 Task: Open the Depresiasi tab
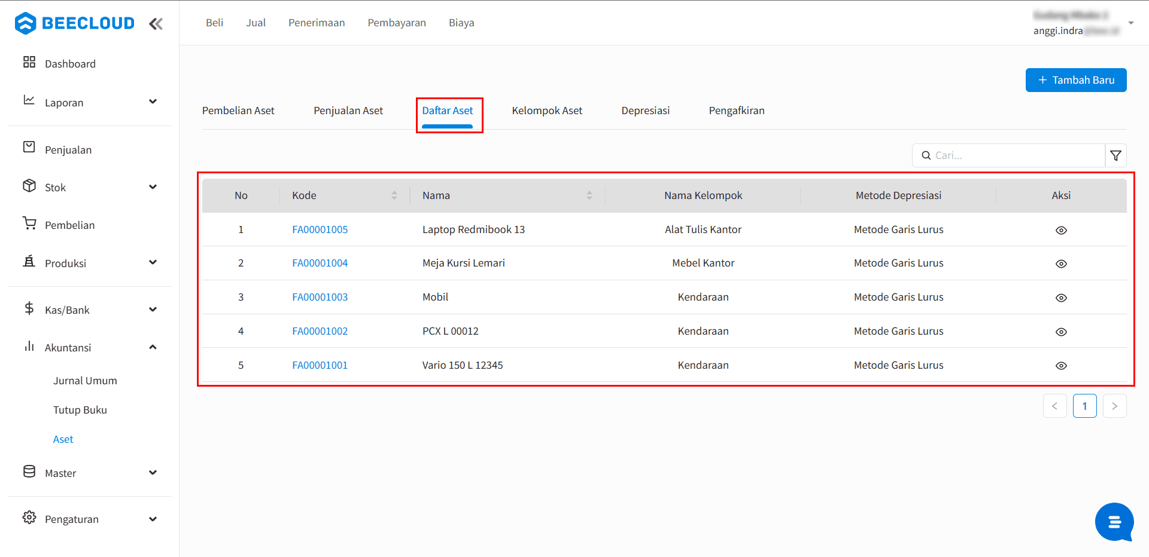point(645,111)
